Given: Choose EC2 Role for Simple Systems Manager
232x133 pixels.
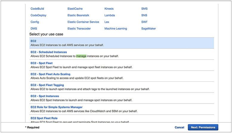Looking at the screenshot, I should (x=56, y=107).
